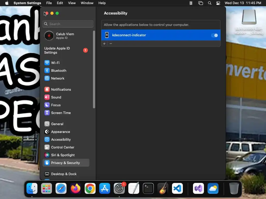Launch Visual Studio from the Dock
This screenshot has width=266, height=199.
click(198, 188)
